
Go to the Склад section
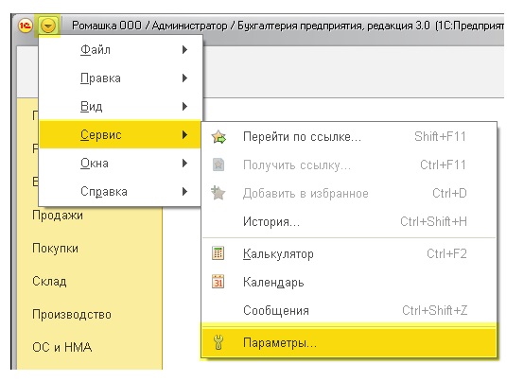click(x=49, y=282)
